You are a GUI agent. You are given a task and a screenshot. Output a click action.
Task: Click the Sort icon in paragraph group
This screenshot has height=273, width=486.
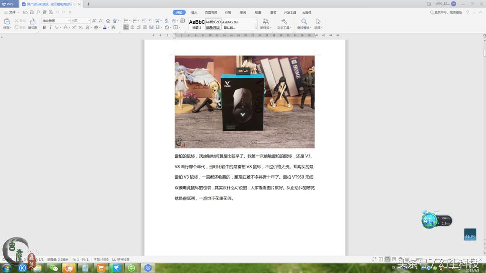[x=167, y=21]
